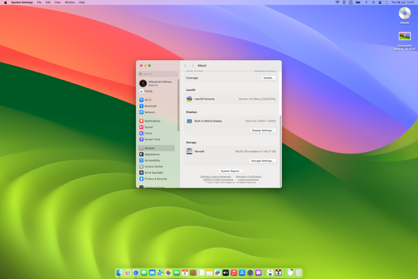This screenshot has width=418, height=279.
Task: Open the View menu
Action: (x=58, y=3)
